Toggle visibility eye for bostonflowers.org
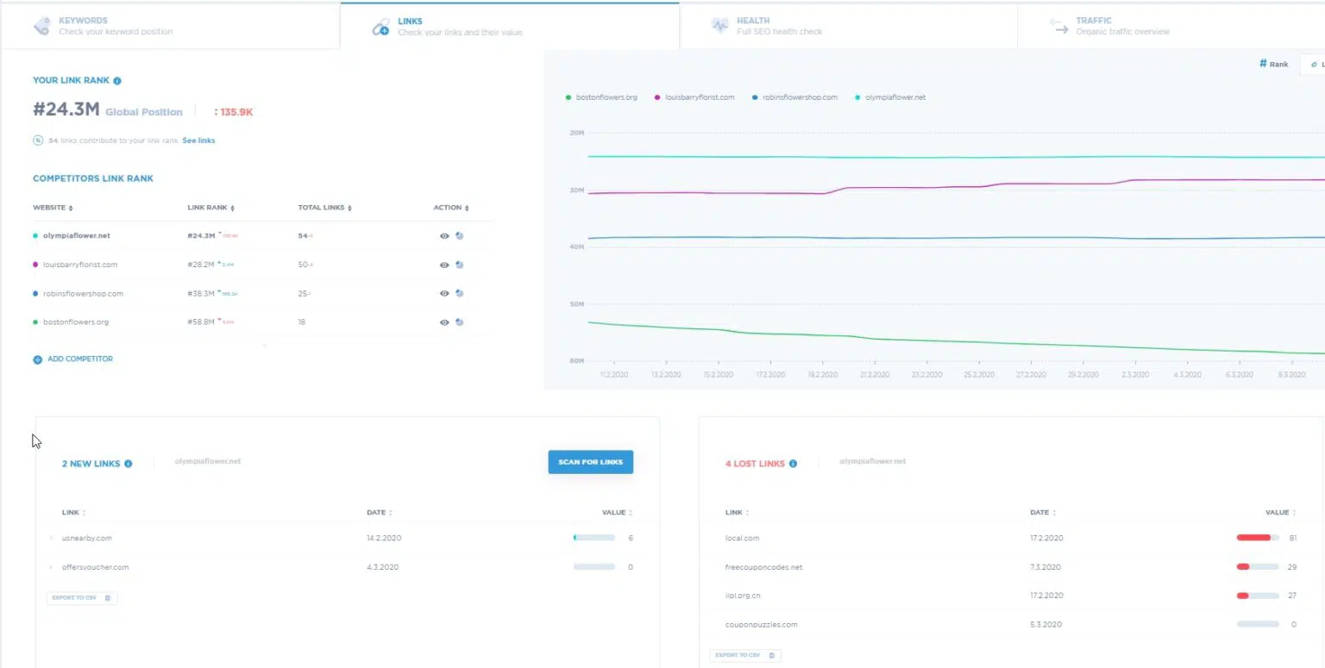 click(444, 322)
